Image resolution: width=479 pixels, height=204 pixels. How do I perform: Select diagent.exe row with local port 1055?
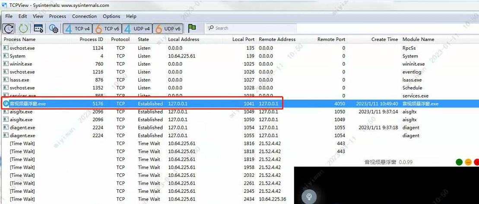[239, 135]
